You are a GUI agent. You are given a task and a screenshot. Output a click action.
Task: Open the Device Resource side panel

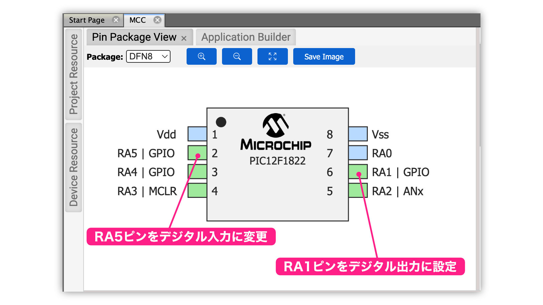click(74, 167)
